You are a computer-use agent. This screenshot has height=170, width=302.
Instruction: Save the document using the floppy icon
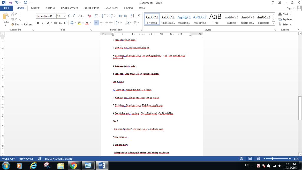click(x=10, y=2)
